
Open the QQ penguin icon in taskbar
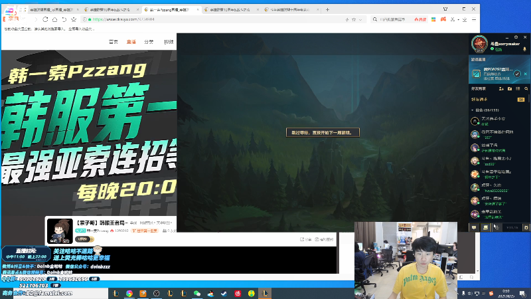[x=210, y=293]
